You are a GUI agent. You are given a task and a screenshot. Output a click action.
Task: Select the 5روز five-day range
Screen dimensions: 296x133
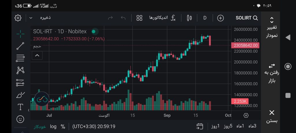pyautogui.click(x=228, y=126)
